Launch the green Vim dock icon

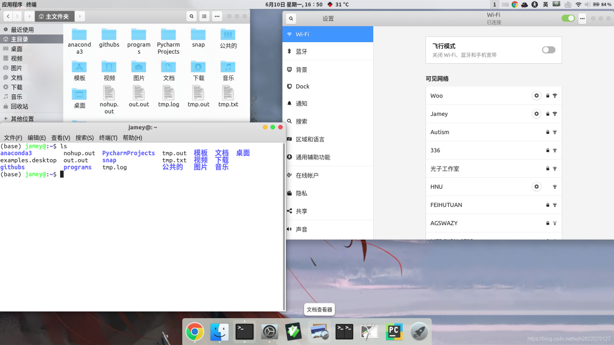(294, 332)
